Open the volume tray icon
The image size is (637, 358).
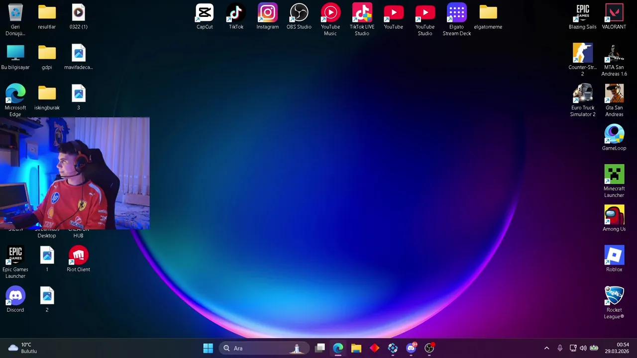(x=583, y=348)
